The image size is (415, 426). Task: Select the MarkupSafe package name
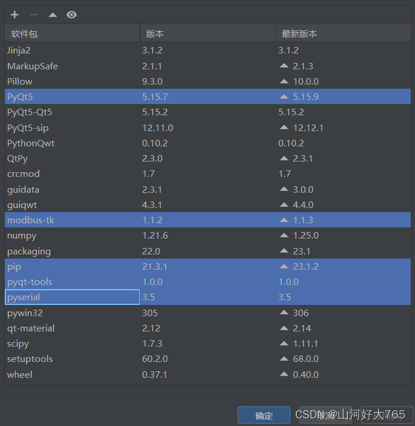tap(32, 66)
